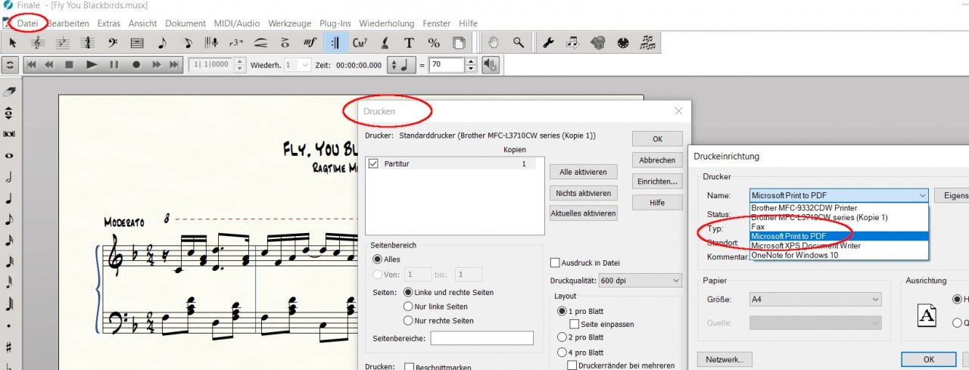Choose Fax in printer list
This screenshot has height=370, width=969.
(839, 226)
